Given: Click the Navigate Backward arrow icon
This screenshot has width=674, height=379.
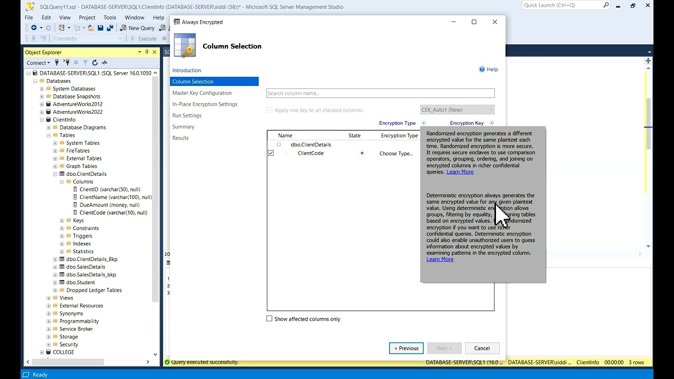Looking at the screenshot, I should click(34, 28).
